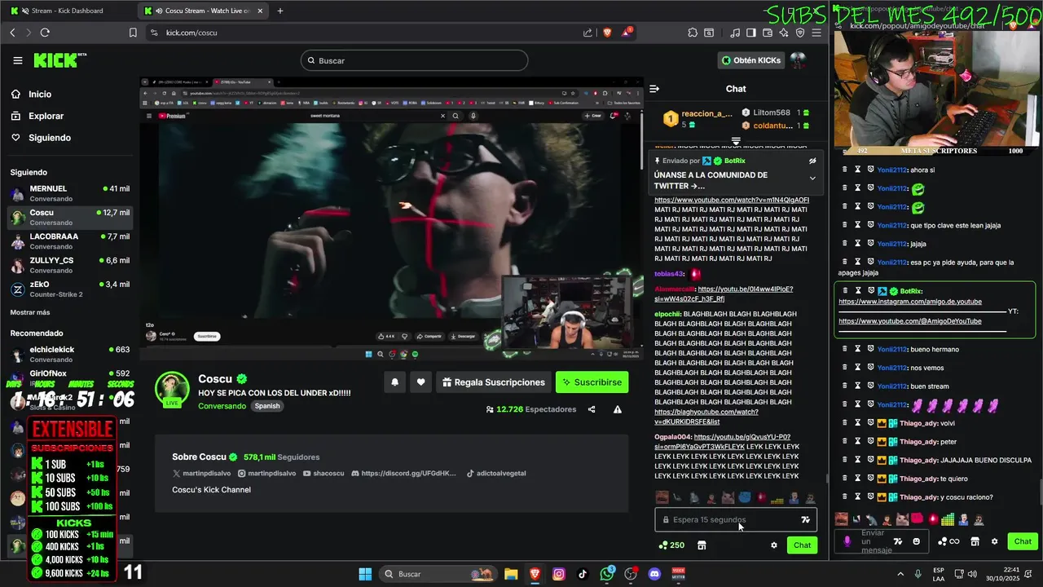Focus the Buscar search field on Kick
1043x587 pixels.
coord(414,60)
